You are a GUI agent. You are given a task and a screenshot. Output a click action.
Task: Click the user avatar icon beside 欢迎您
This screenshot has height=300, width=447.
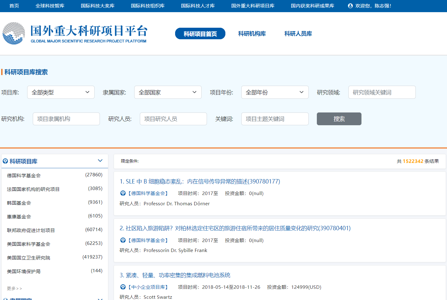[350, 6]
